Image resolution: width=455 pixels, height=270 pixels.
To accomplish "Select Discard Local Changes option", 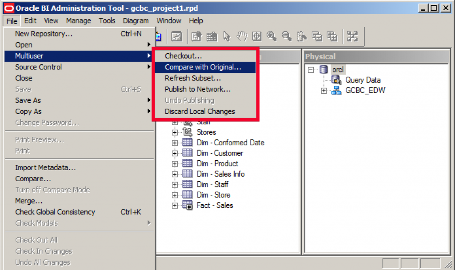I will point(205,111).
